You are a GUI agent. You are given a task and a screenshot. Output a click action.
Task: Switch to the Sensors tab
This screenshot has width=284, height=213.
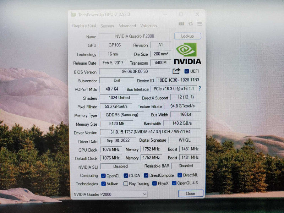point(107,26)
